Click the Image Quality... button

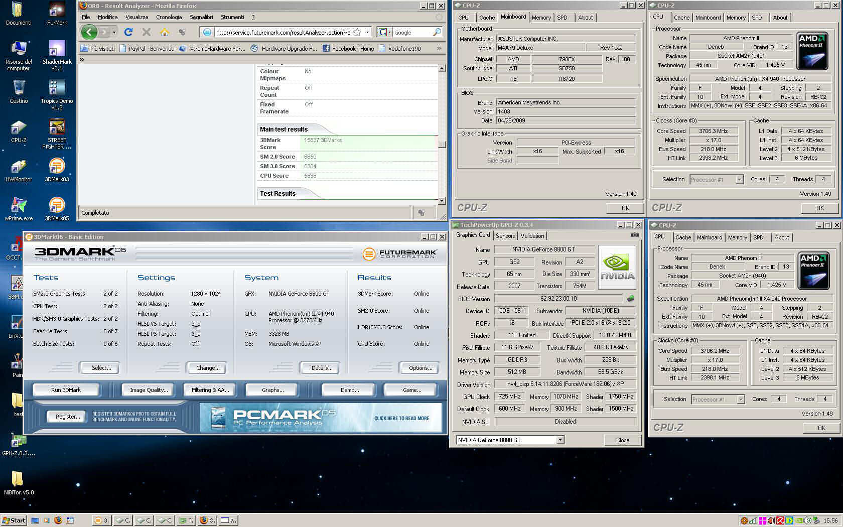click(149, 390)
